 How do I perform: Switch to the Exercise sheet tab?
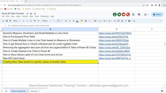click(34, 91)
